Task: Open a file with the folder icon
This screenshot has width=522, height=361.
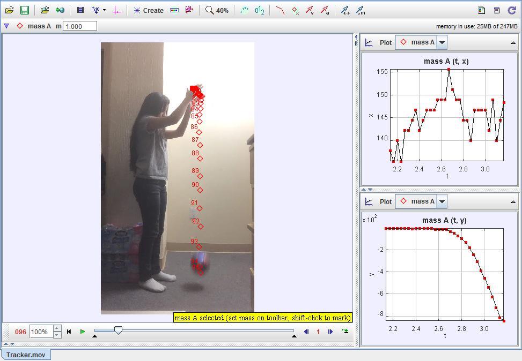Action: [x=9, y=10]
